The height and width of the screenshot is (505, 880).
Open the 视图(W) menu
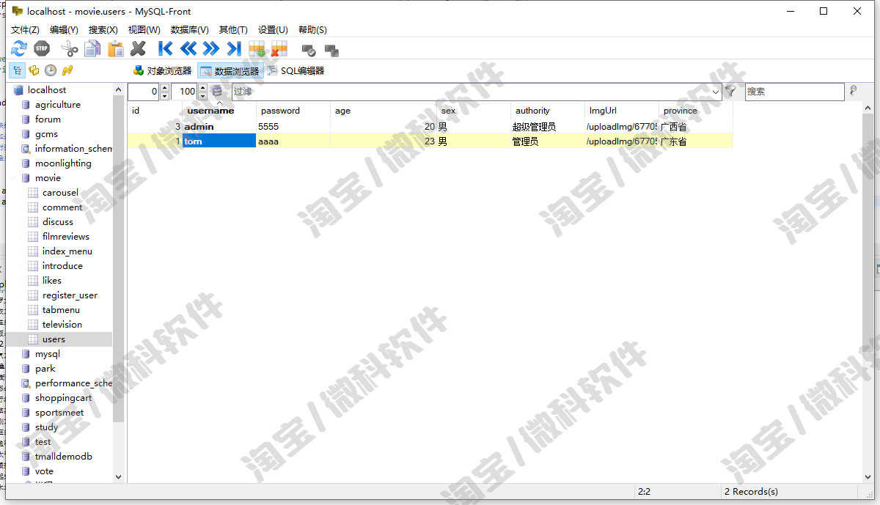(144, 30)
